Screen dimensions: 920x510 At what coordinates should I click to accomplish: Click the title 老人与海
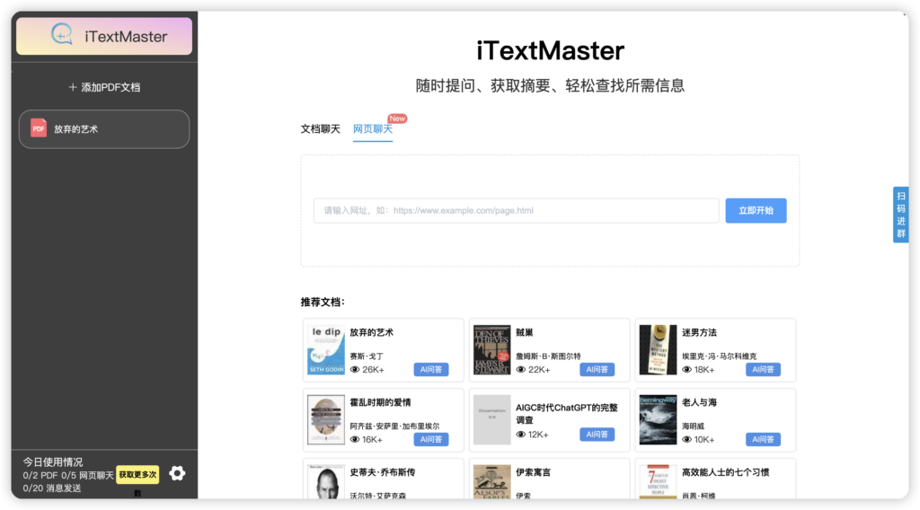coord(699,402)
